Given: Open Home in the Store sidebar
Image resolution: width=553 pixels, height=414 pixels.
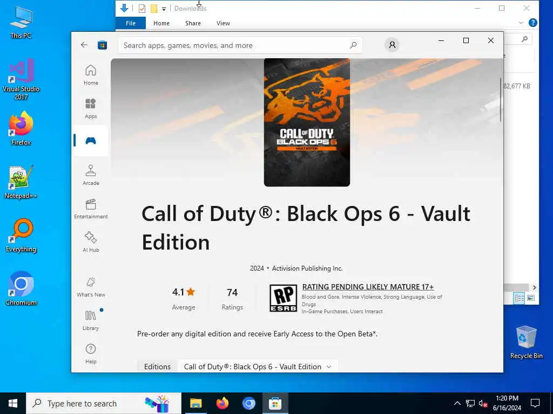Looking at the screenshot, I should click(91, 74).
